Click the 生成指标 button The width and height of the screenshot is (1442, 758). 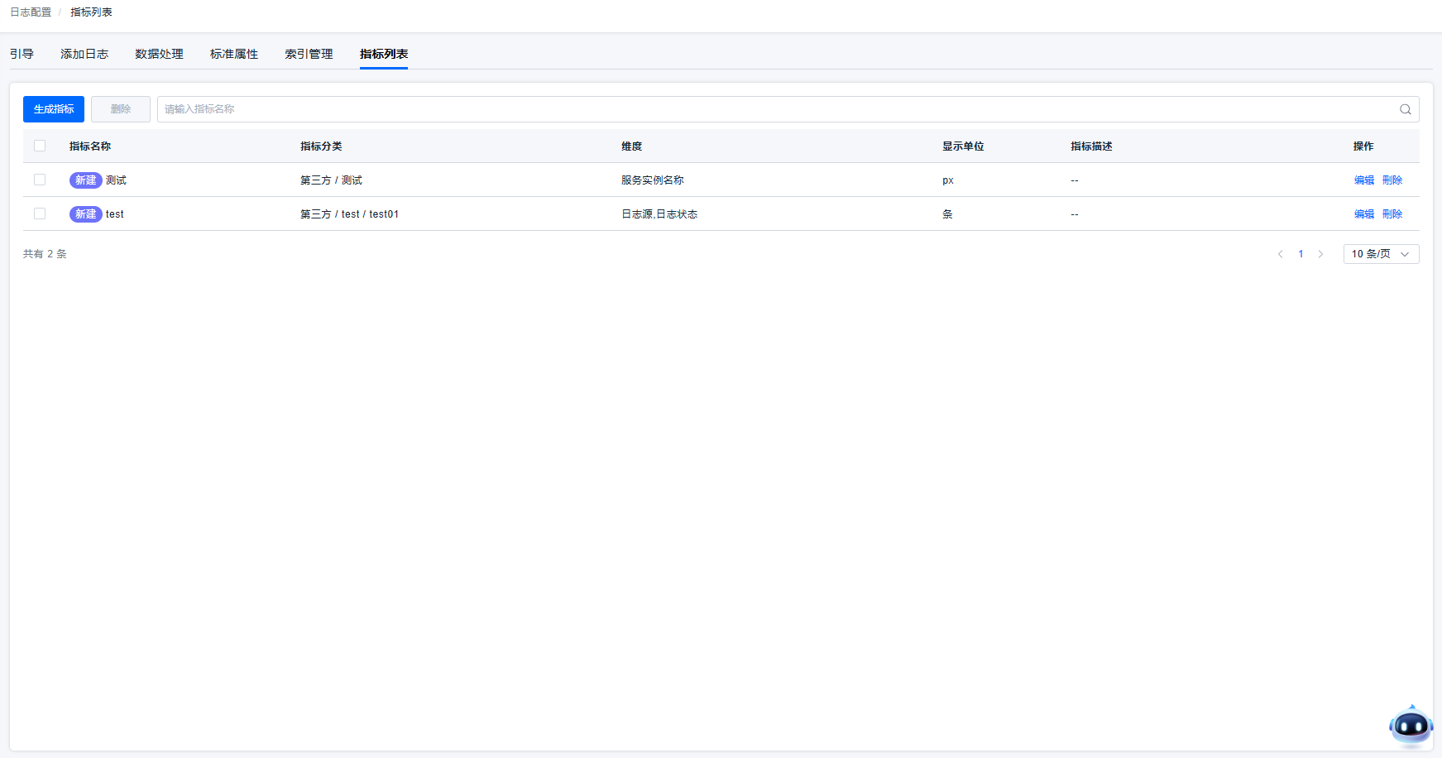coord(54,109)
